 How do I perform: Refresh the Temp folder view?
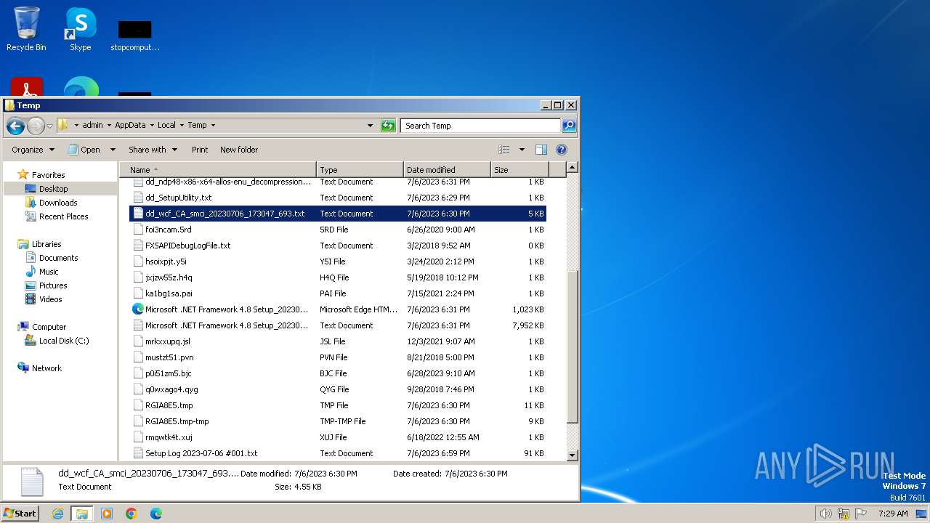pos(388,126)
